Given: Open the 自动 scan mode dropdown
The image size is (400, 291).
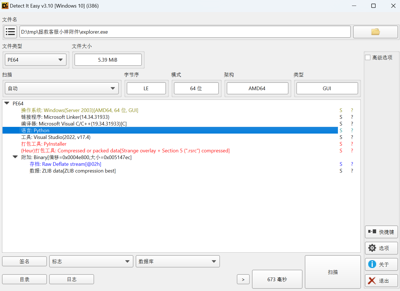Looking at the screenshot, I should coord(62,88).
